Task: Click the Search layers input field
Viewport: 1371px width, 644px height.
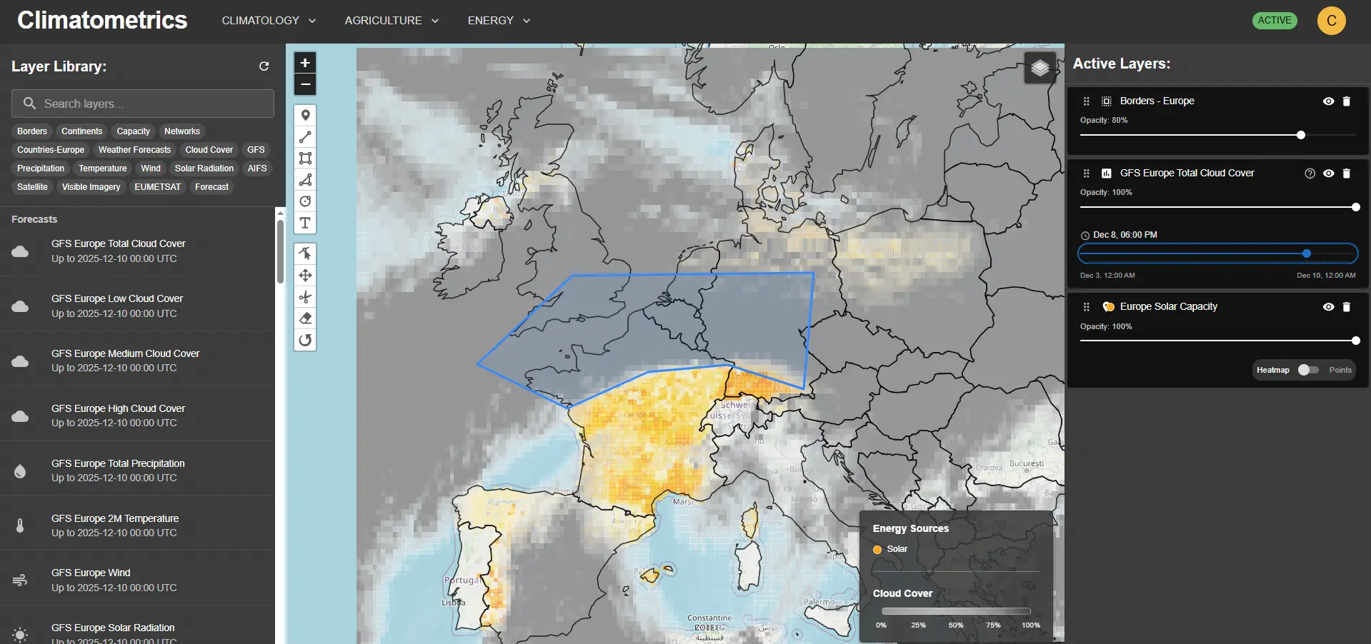Action: click(x=142, y=104)
